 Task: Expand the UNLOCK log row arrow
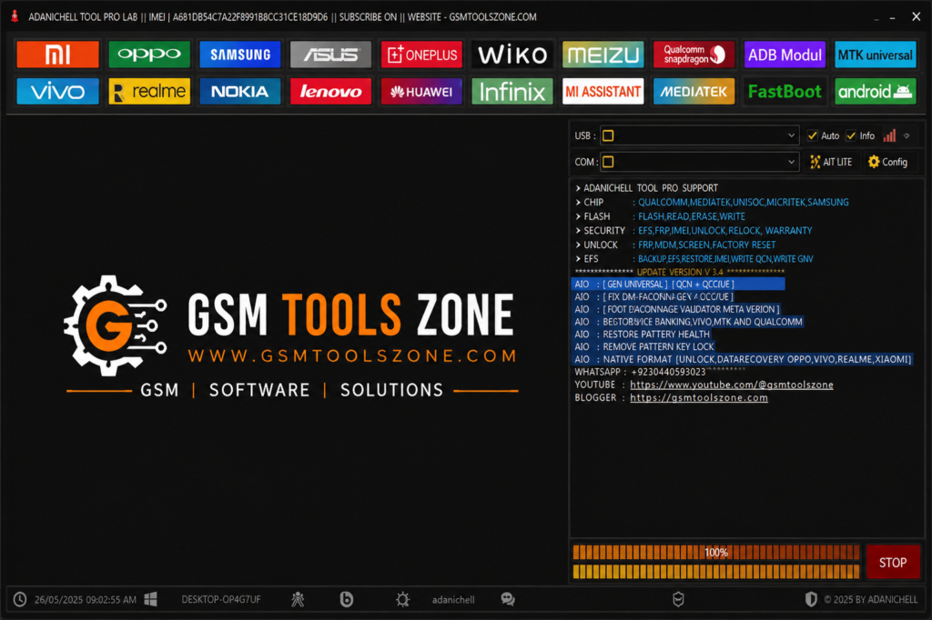tap(578, 245)
